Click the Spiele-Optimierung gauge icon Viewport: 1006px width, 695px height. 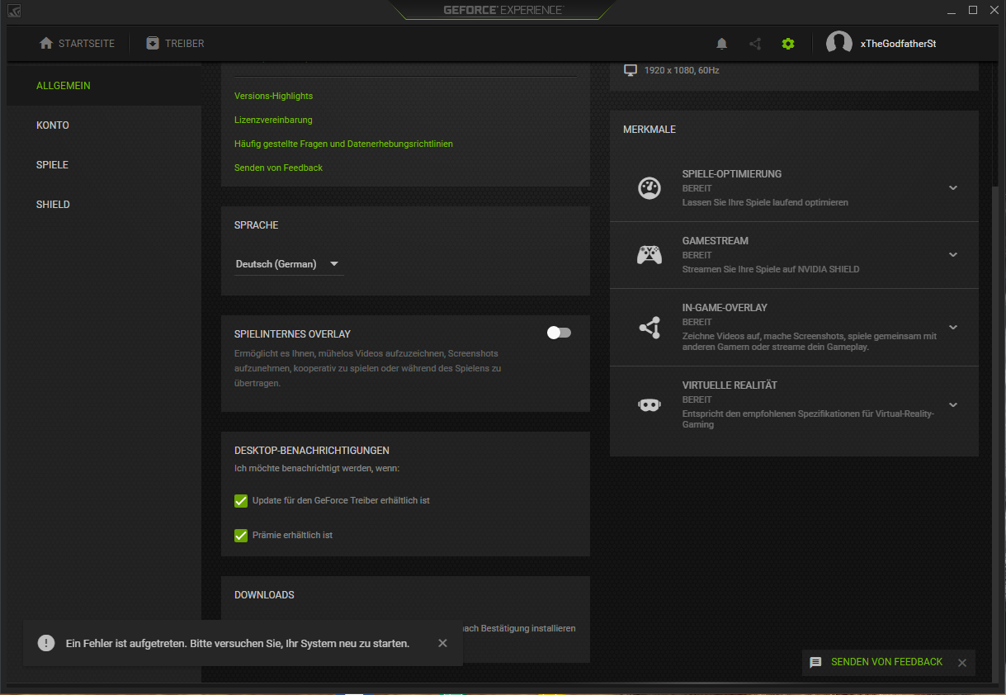[x=649, y=188]
